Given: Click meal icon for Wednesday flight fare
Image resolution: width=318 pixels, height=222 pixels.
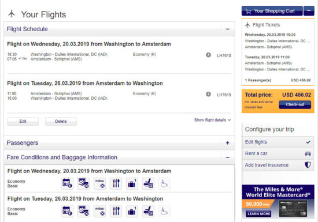Looking at the screenshot, I should pyautogui.click(x=116, y=183).
